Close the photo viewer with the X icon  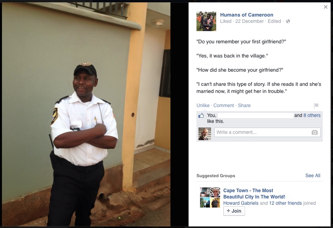[326, 7]
